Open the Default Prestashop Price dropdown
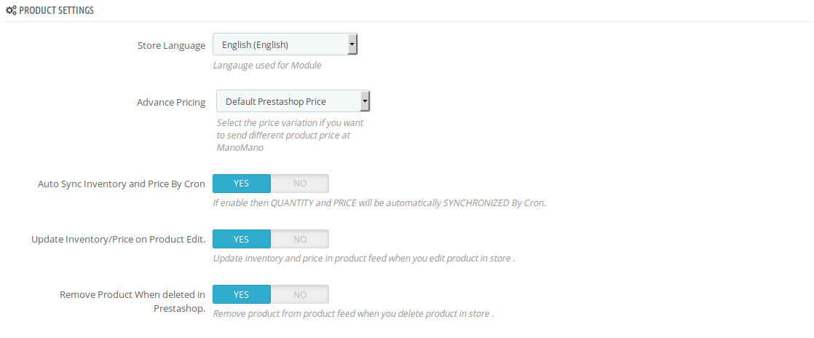 pos(288,101)
